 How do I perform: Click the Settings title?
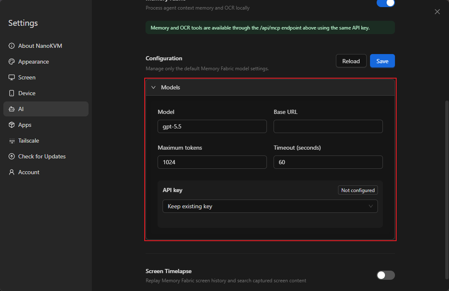pyautogui.click(x=23, y=23)
